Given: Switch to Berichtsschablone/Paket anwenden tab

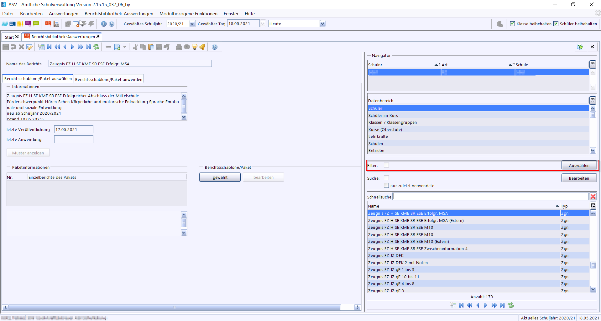Looking at the screenshot, I should (x=109, y=79).
